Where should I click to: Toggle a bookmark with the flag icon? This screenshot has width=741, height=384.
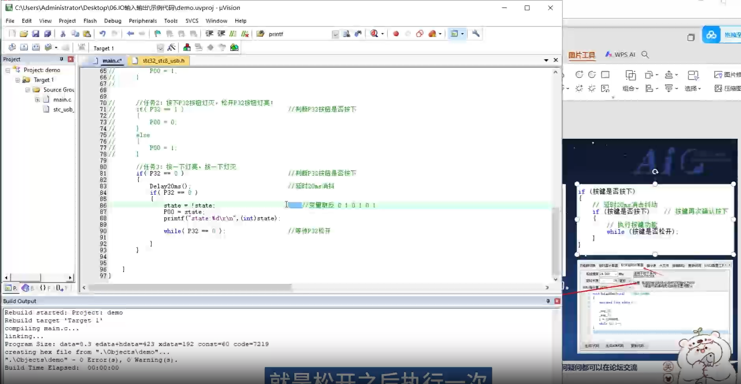pyautogui.click(x=157, y=34)
